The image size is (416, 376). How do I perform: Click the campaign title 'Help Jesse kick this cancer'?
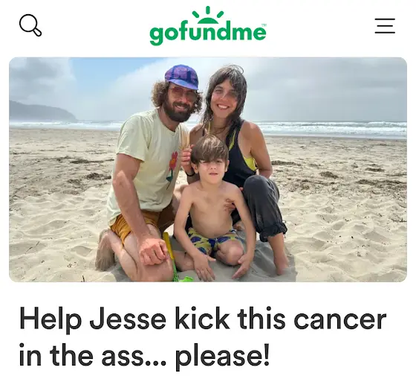[x=203, y=319]
